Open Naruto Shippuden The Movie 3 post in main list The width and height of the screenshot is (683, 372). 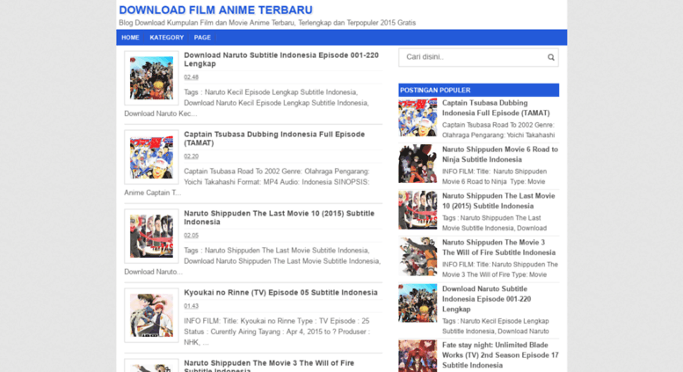269,366
